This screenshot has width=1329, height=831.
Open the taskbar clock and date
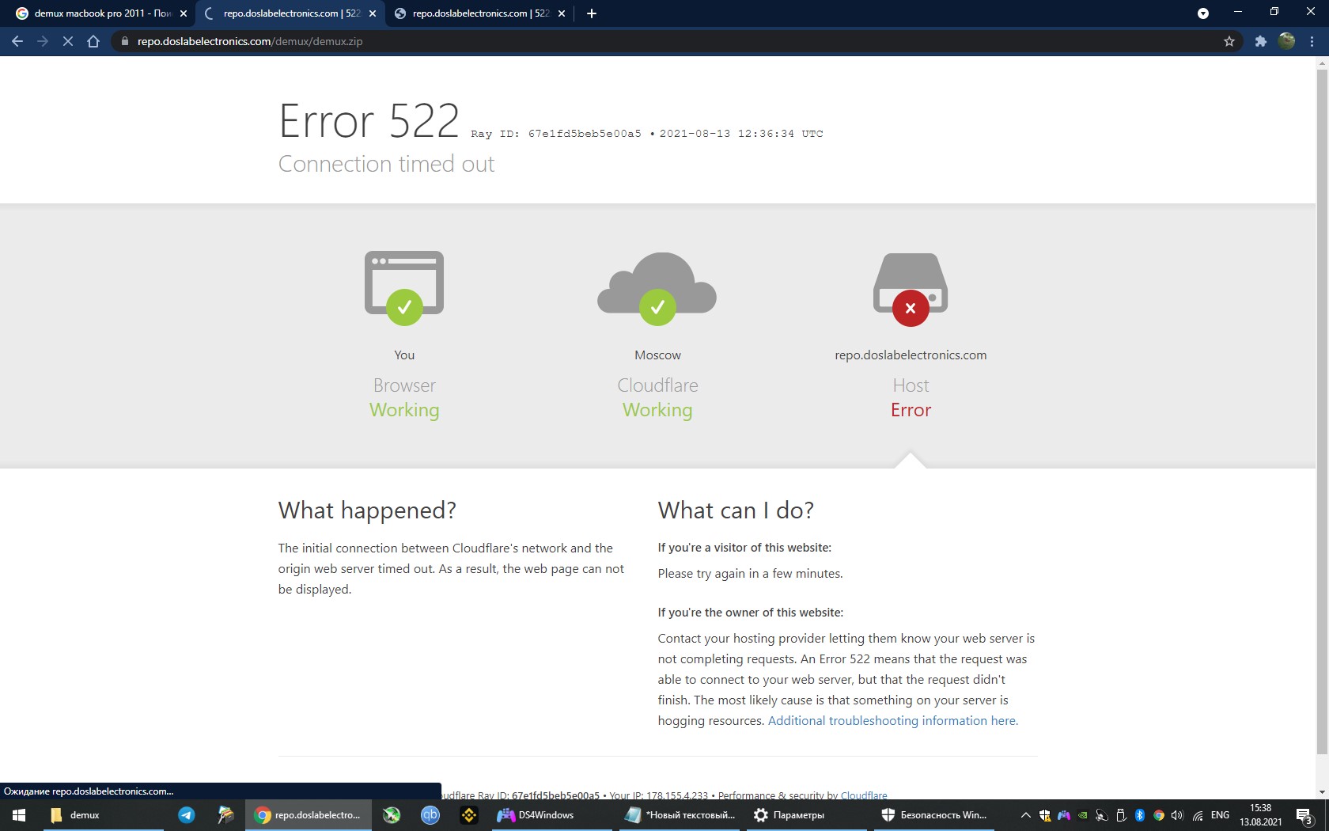point(1261,815)
